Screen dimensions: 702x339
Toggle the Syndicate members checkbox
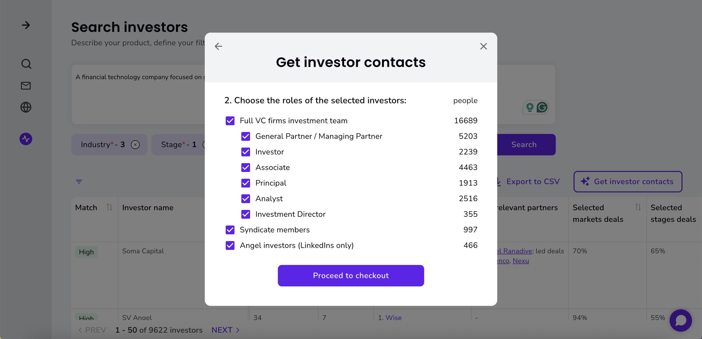click(230, 230)
